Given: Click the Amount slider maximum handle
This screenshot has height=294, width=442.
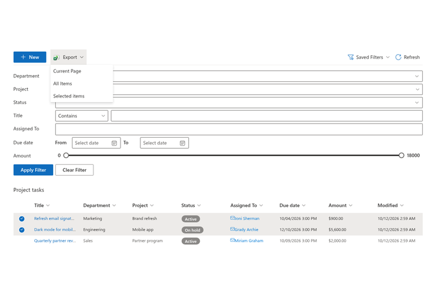Looking at the screenshot, I should (401, 155).
